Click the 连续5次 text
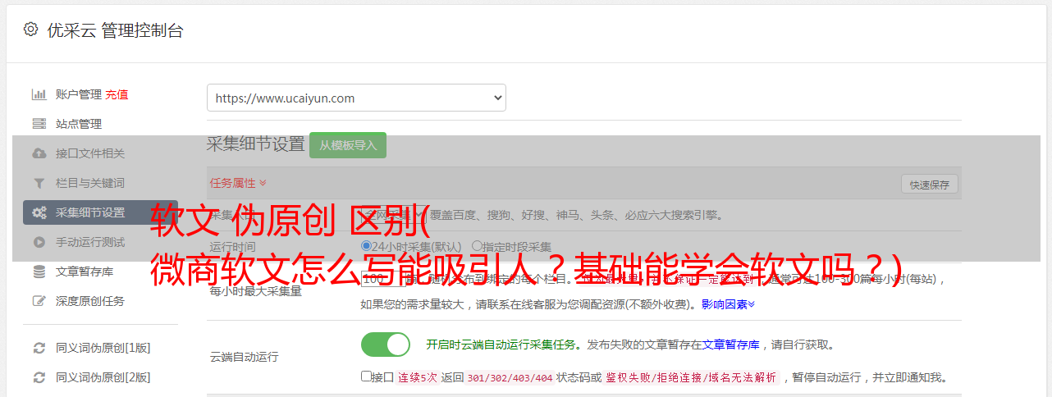Screen dimensions: 1052x397 (x=418, y=378)
